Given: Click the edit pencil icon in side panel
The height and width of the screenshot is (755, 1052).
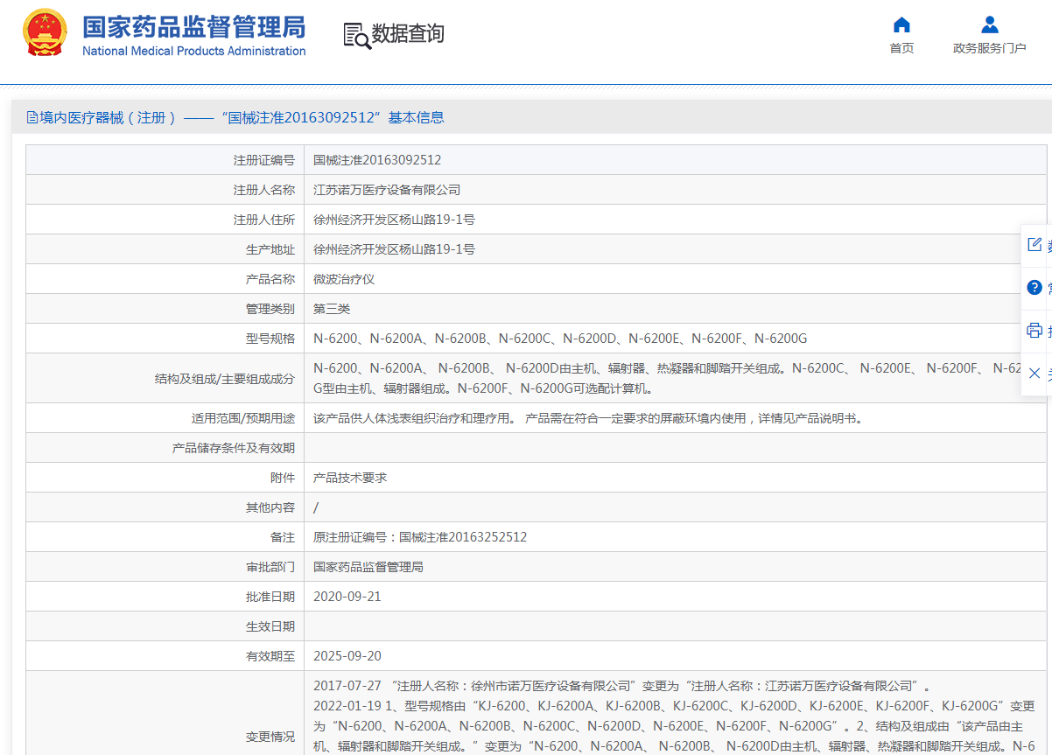Looking at the screenshot, I should coord(1034,245).
